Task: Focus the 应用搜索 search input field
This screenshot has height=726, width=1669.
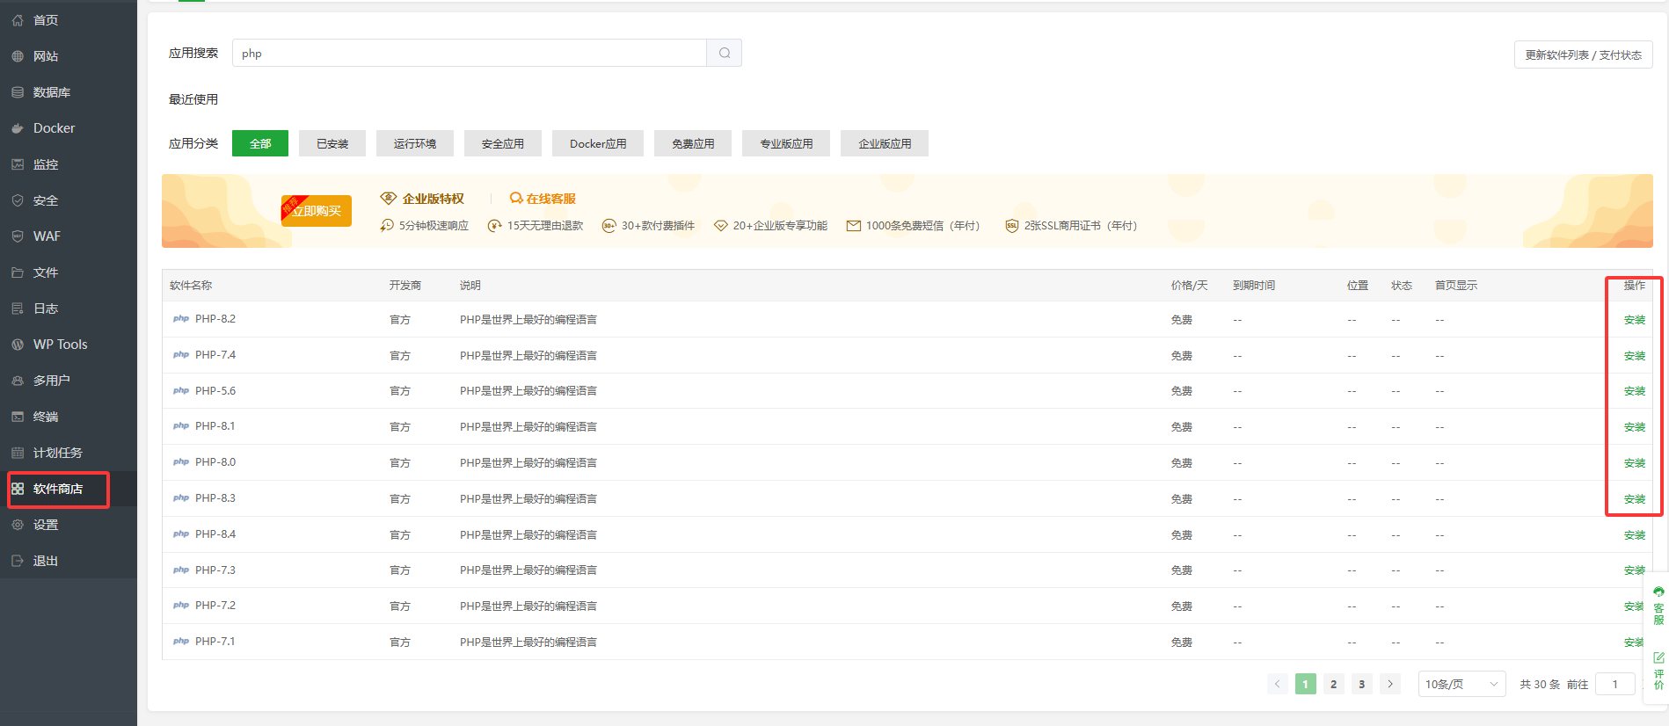Action: [470, 53]
